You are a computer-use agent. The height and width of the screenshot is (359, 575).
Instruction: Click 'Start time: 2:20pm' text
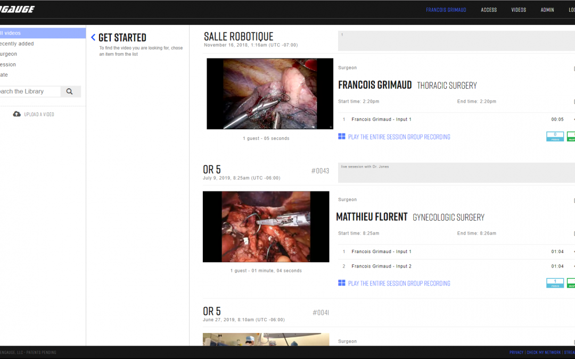359,102
